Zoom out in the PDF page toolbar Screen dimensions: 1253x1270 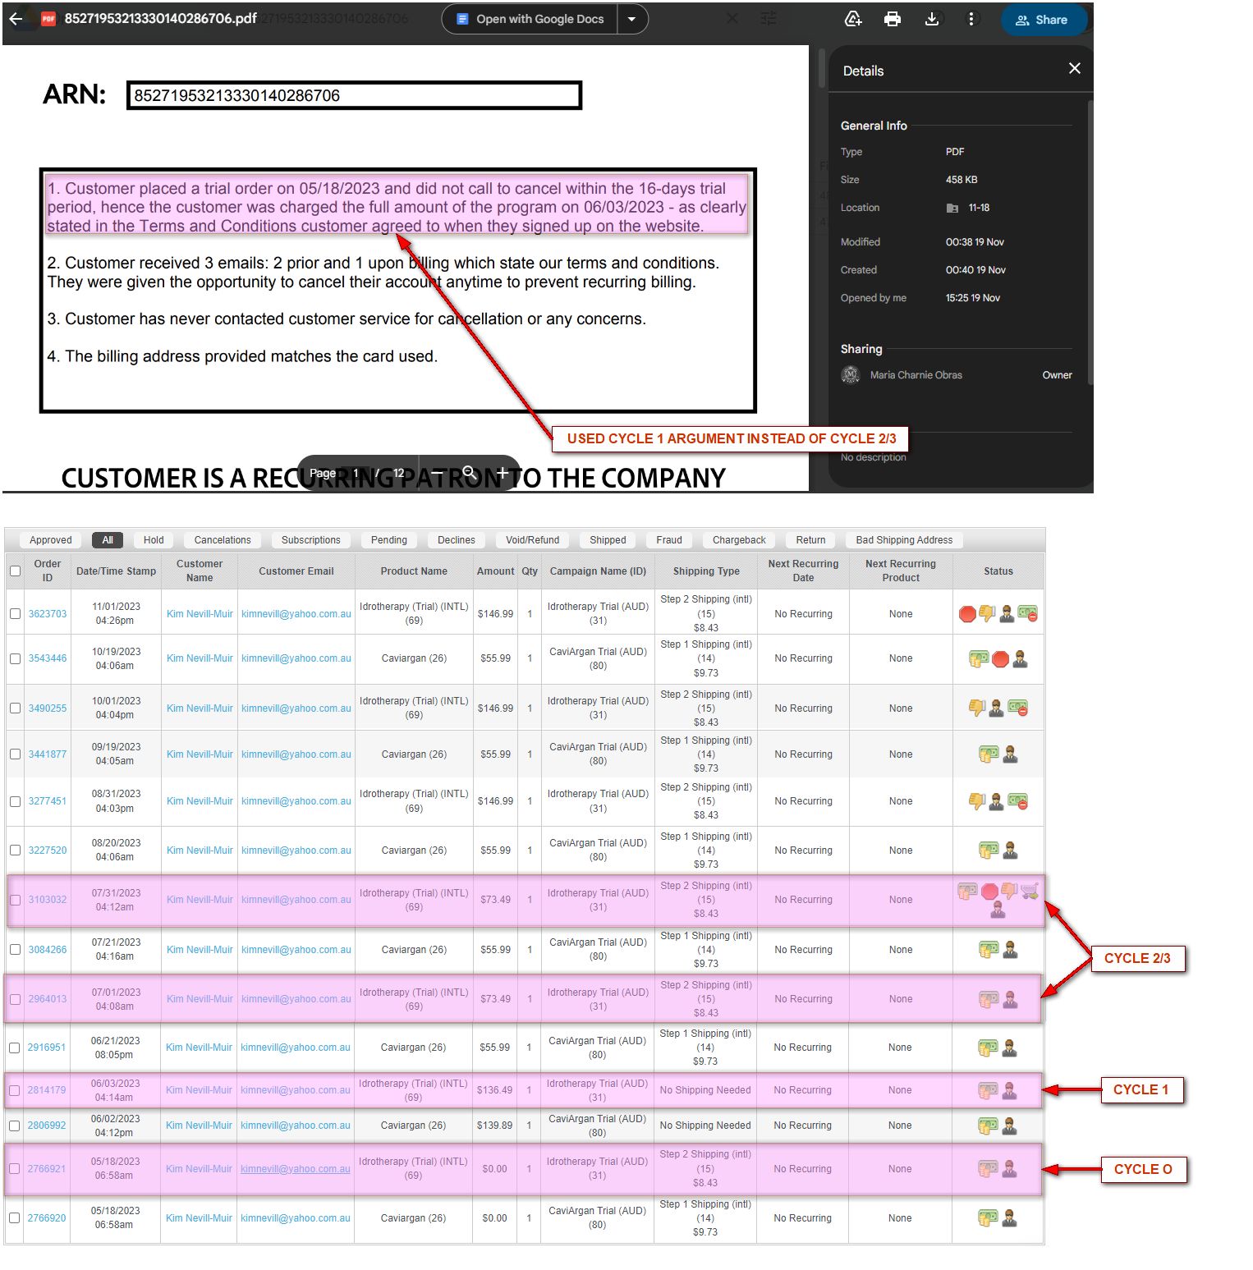(x=438, y=473)
